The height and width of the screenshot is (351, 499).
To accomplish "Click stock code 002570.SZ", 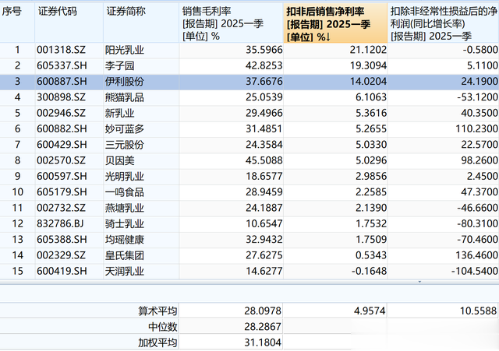I will (61, 160).
